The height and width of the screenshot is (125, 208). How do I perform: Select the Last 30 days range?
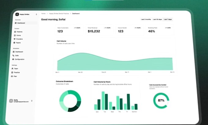tap(157, 19)
